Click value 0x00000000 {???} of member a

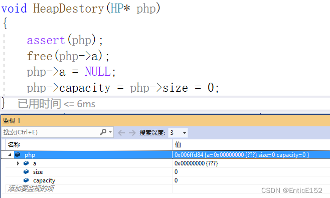196,163
